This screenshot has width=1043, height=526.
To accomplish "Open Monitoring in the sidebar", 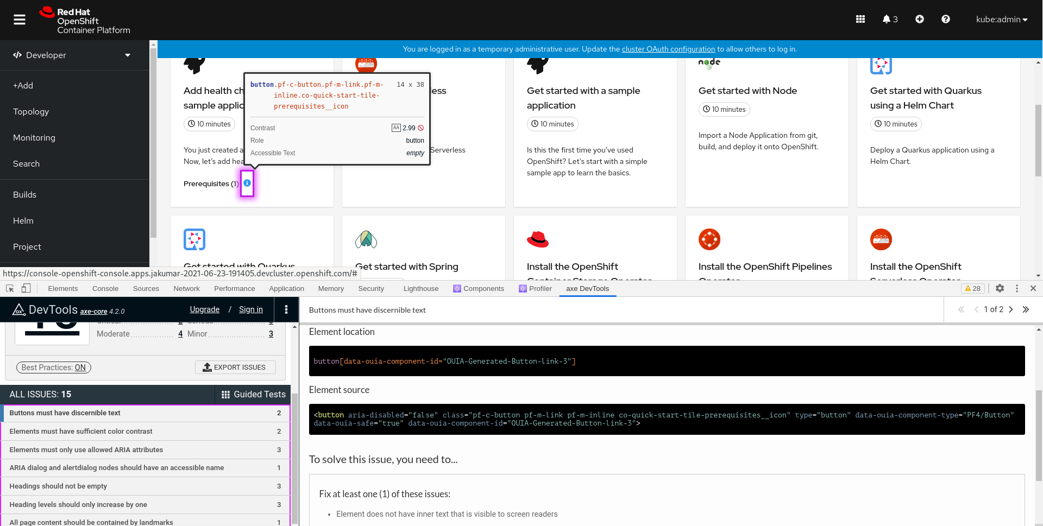I will pyautogui.click(x=74, y=137).
